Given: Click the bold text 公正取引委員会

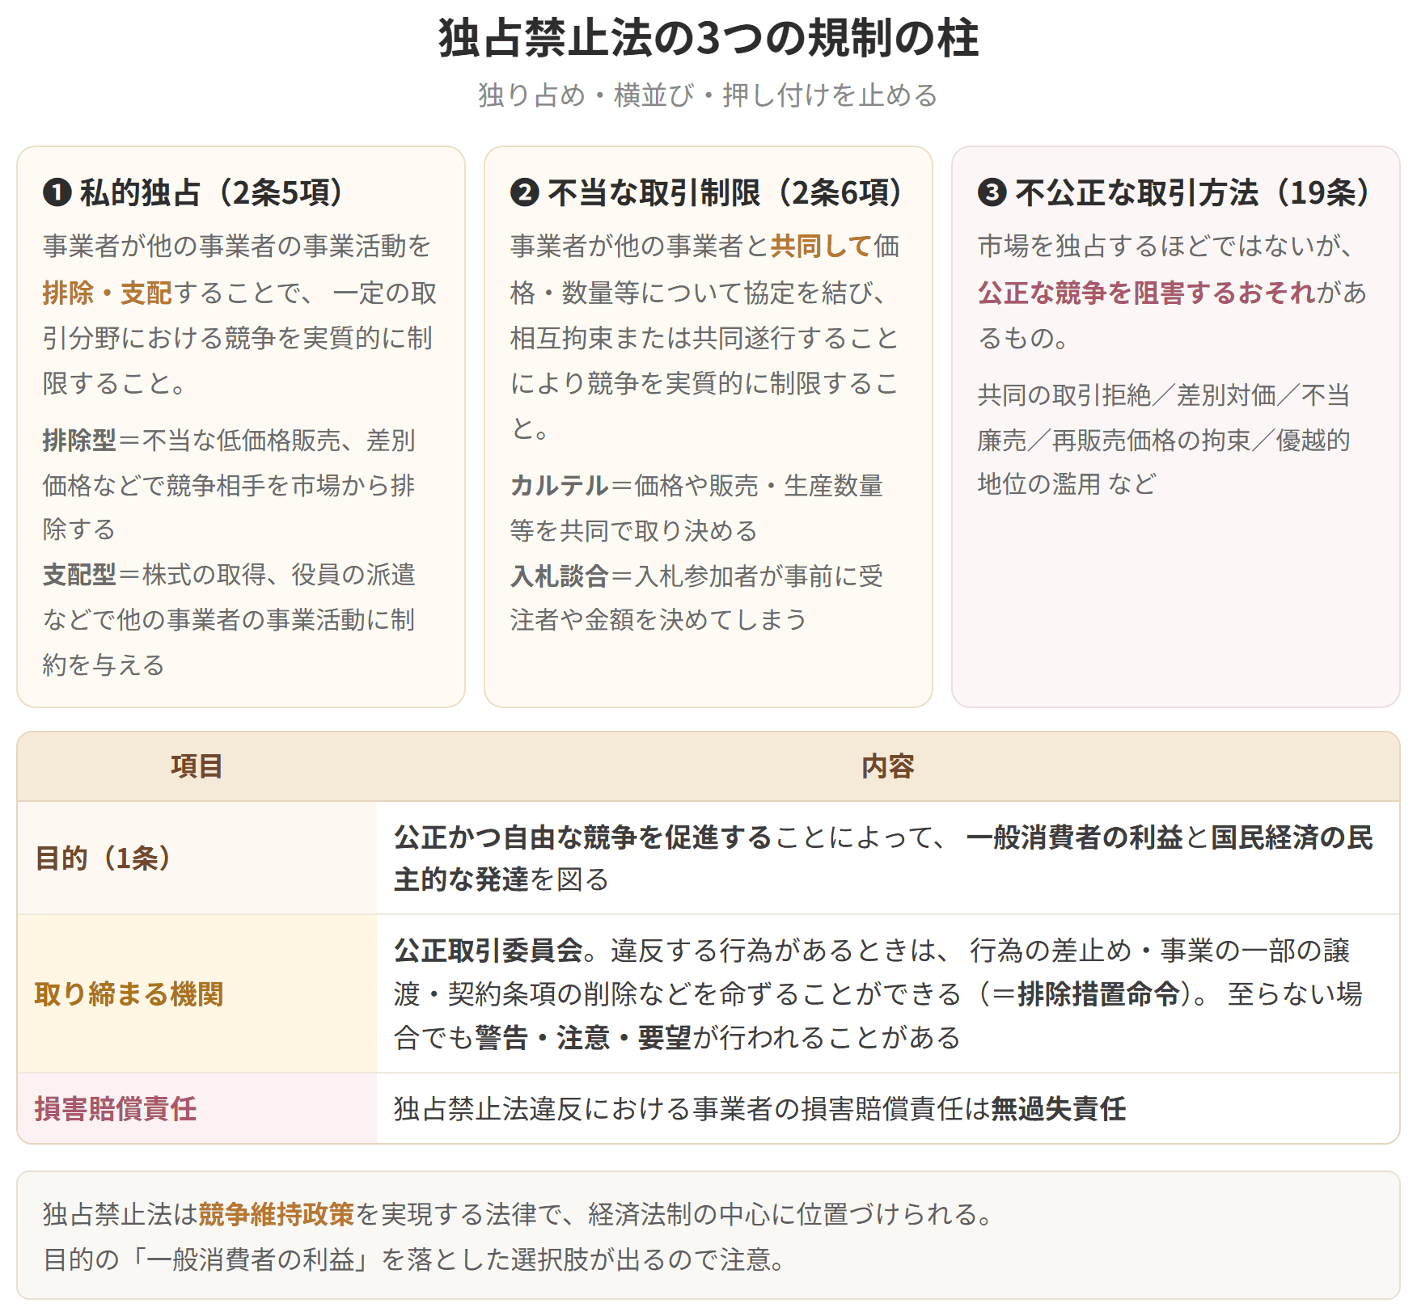Looking at the screenshot, I should 489,951.
